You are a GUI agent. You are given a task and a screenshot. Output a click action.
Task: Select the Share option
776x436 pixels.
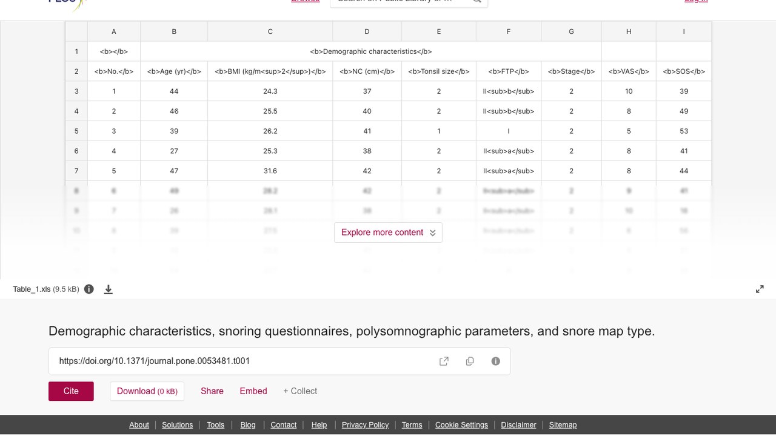[212, 391]
